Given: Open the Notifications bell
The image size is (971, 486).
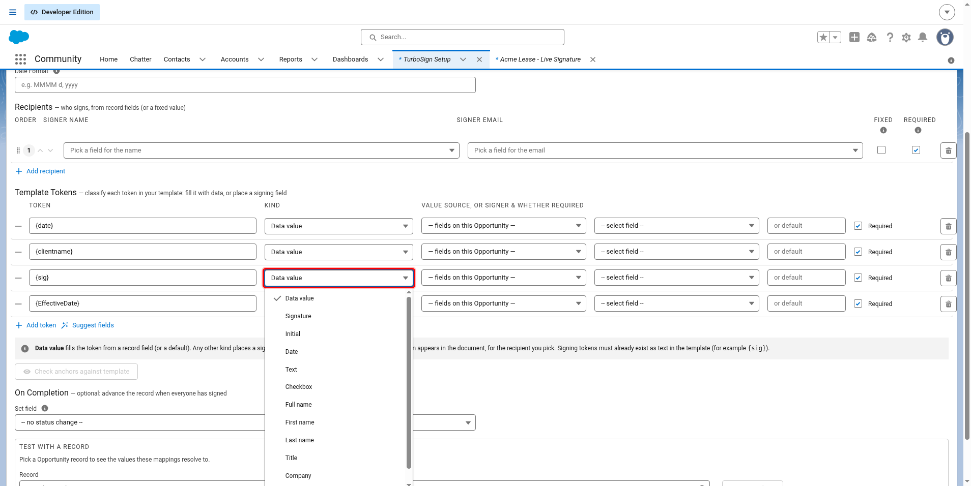Looking at the screenshot, I should (x=923, y=37).
